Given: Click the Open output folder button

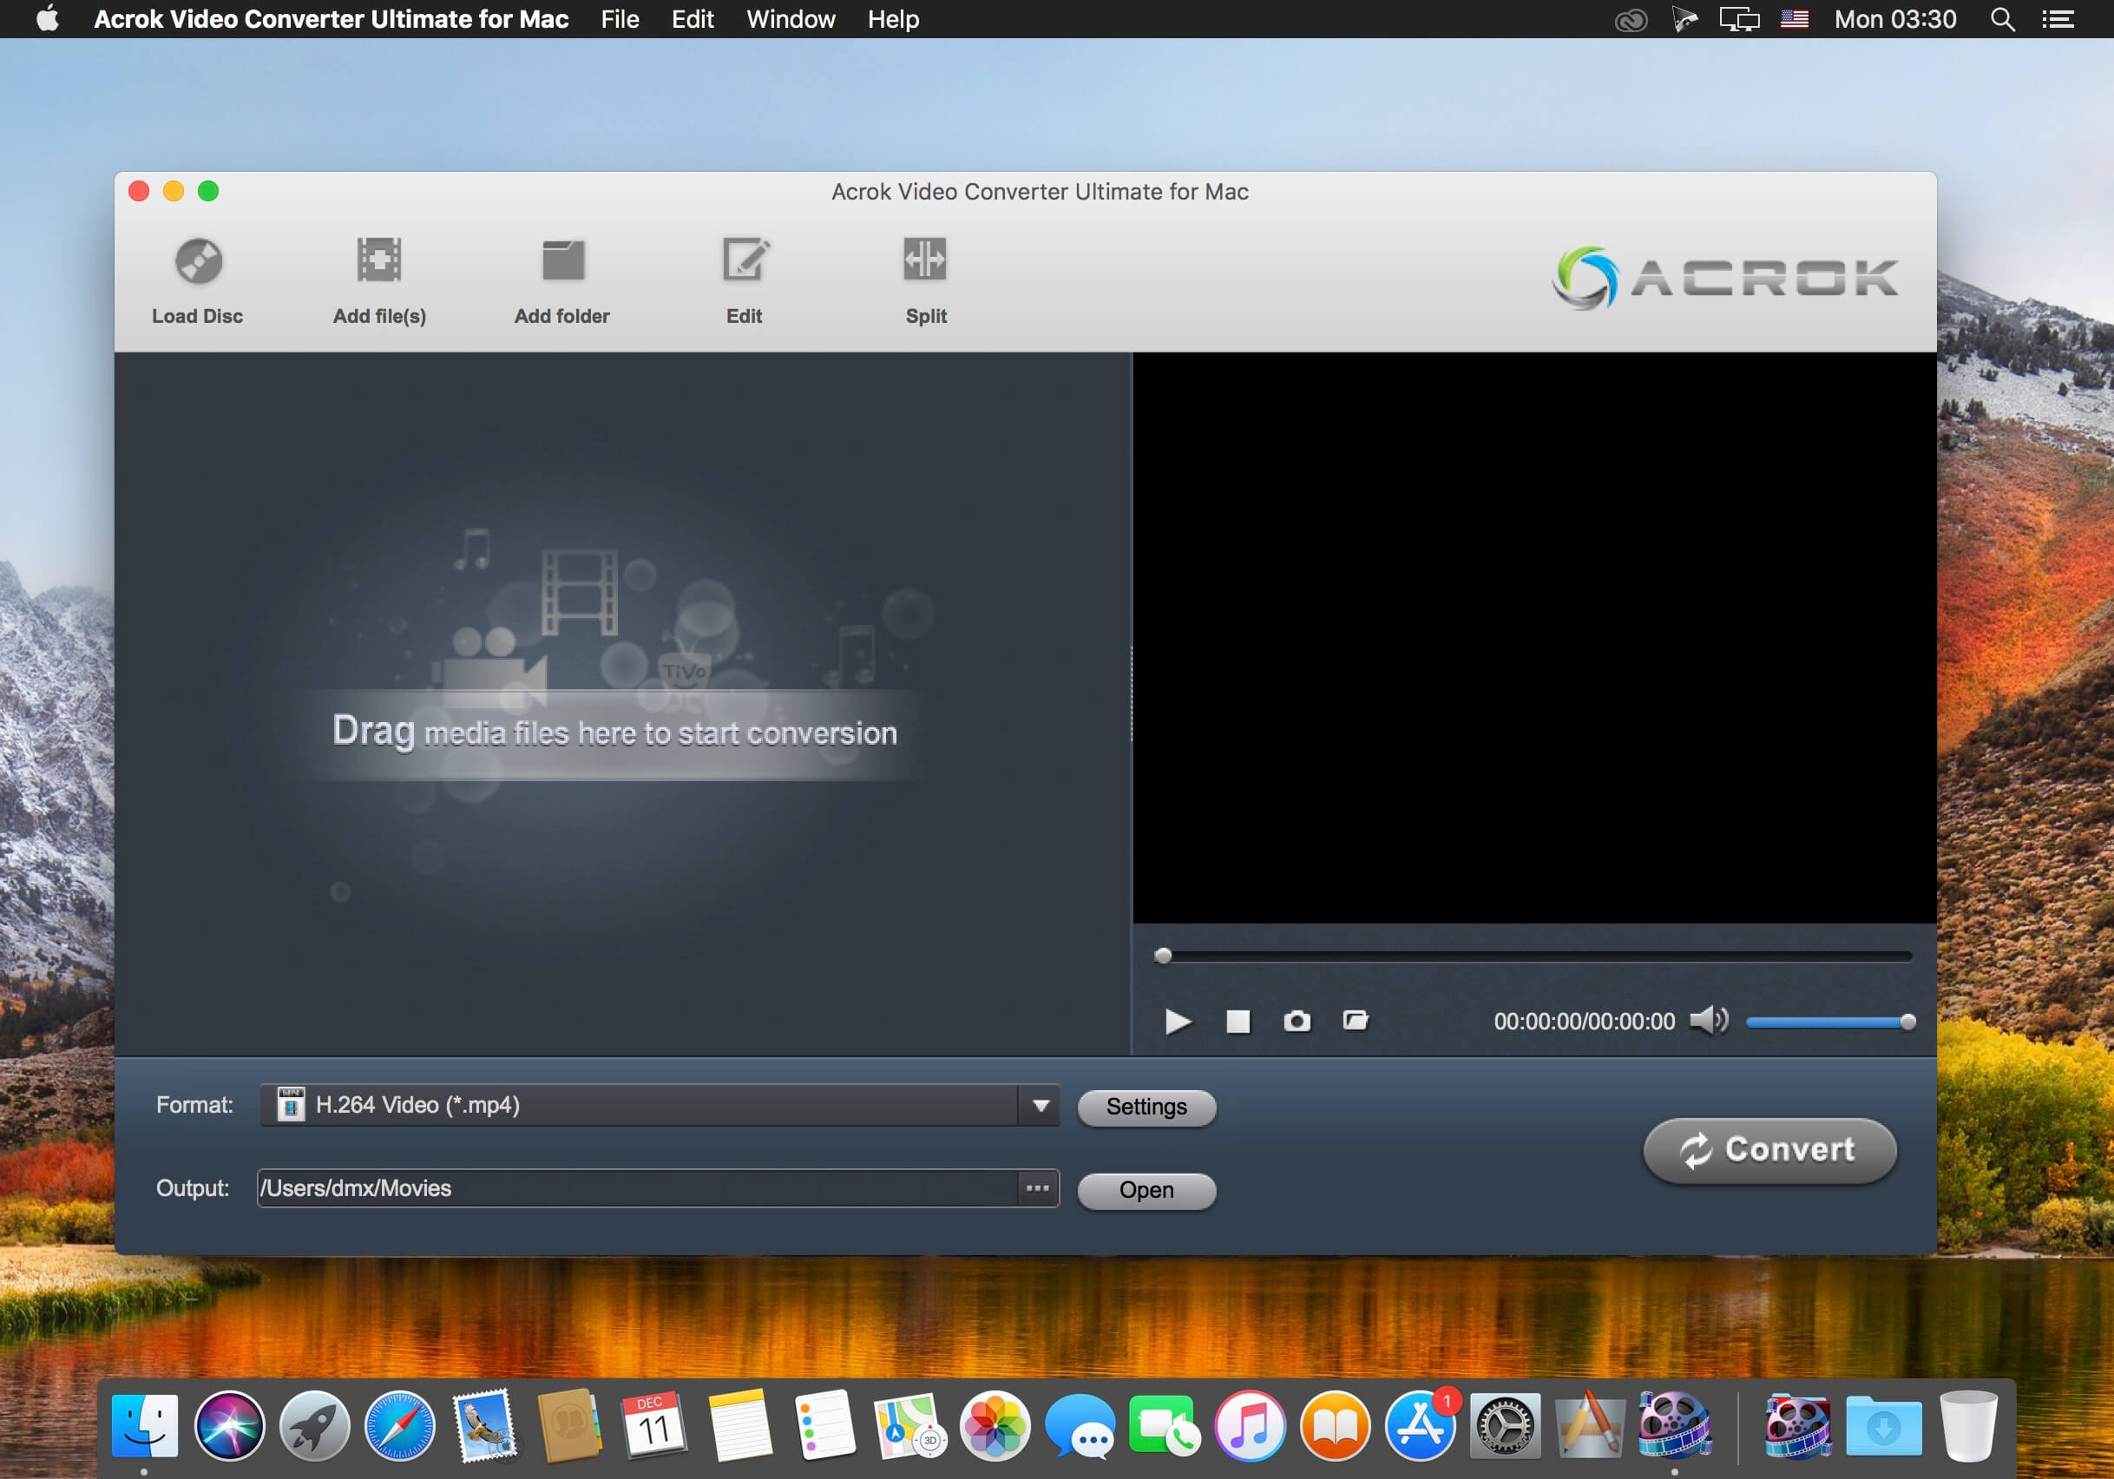Looking at the screenshot, I should (x=1147, y=1192).
